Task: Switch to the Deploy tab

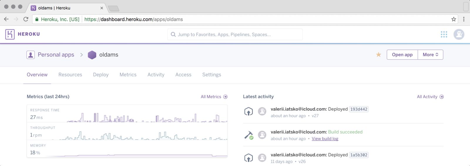Action: click(101, 75)
